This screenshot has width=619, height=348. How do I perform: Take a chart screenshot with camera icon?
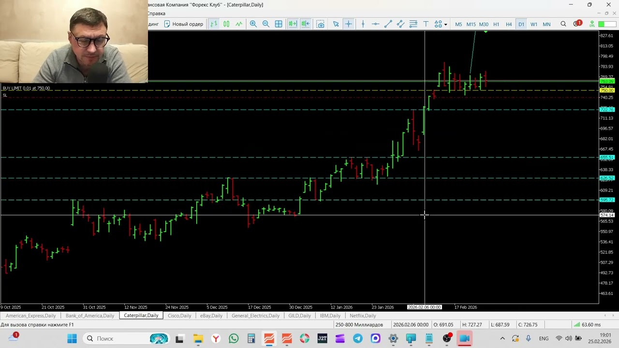[320, 24]
